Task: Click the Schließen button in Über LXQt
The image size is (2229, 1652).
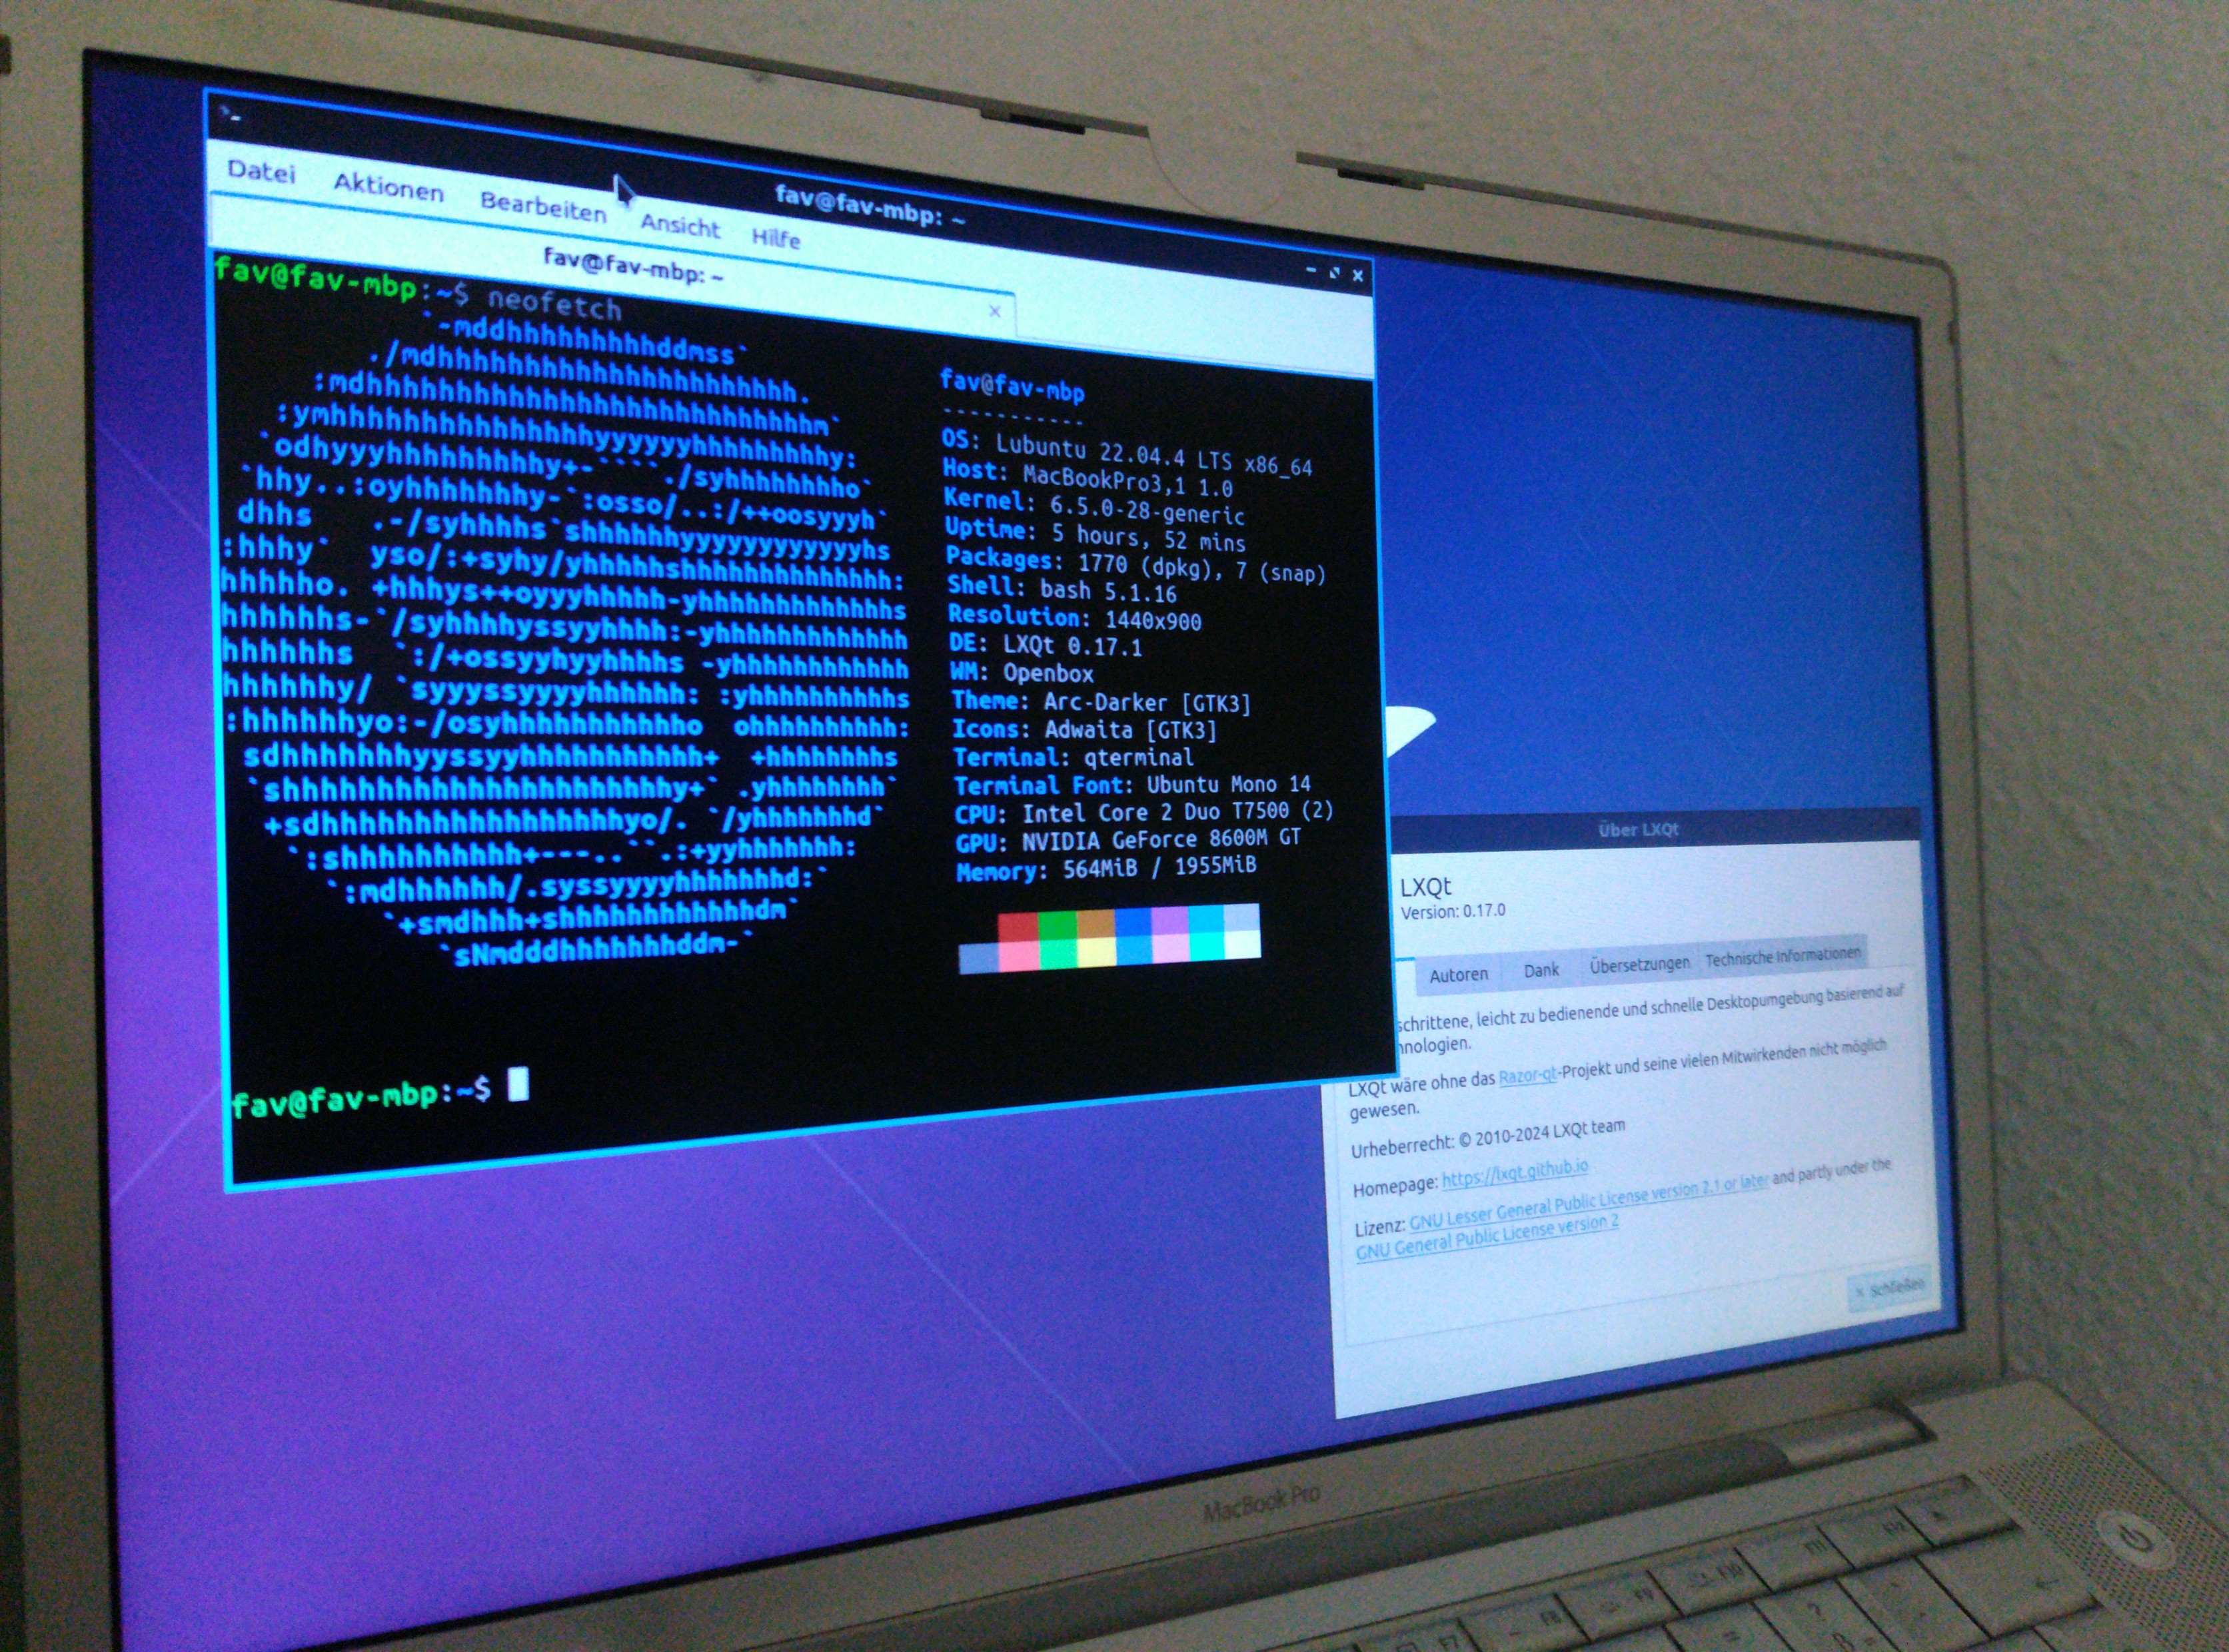Action: pos(1889,1288)
